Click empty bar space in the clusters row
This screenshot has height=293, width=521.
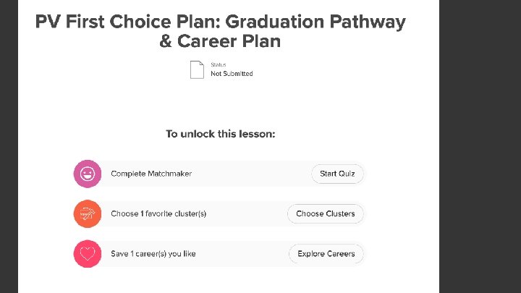tap(246, 214)
